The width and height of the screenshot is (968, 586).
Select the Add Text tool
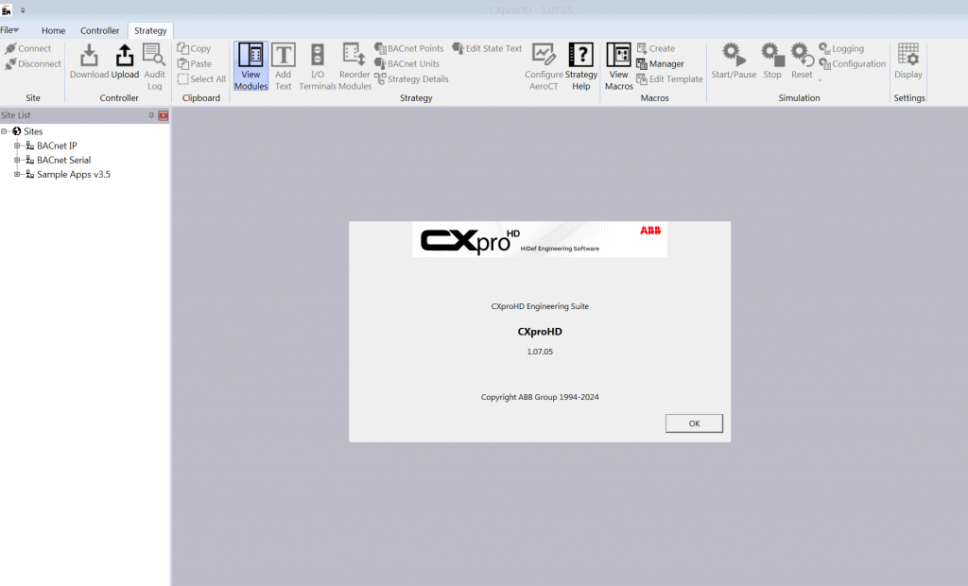(x=284, y=67)
